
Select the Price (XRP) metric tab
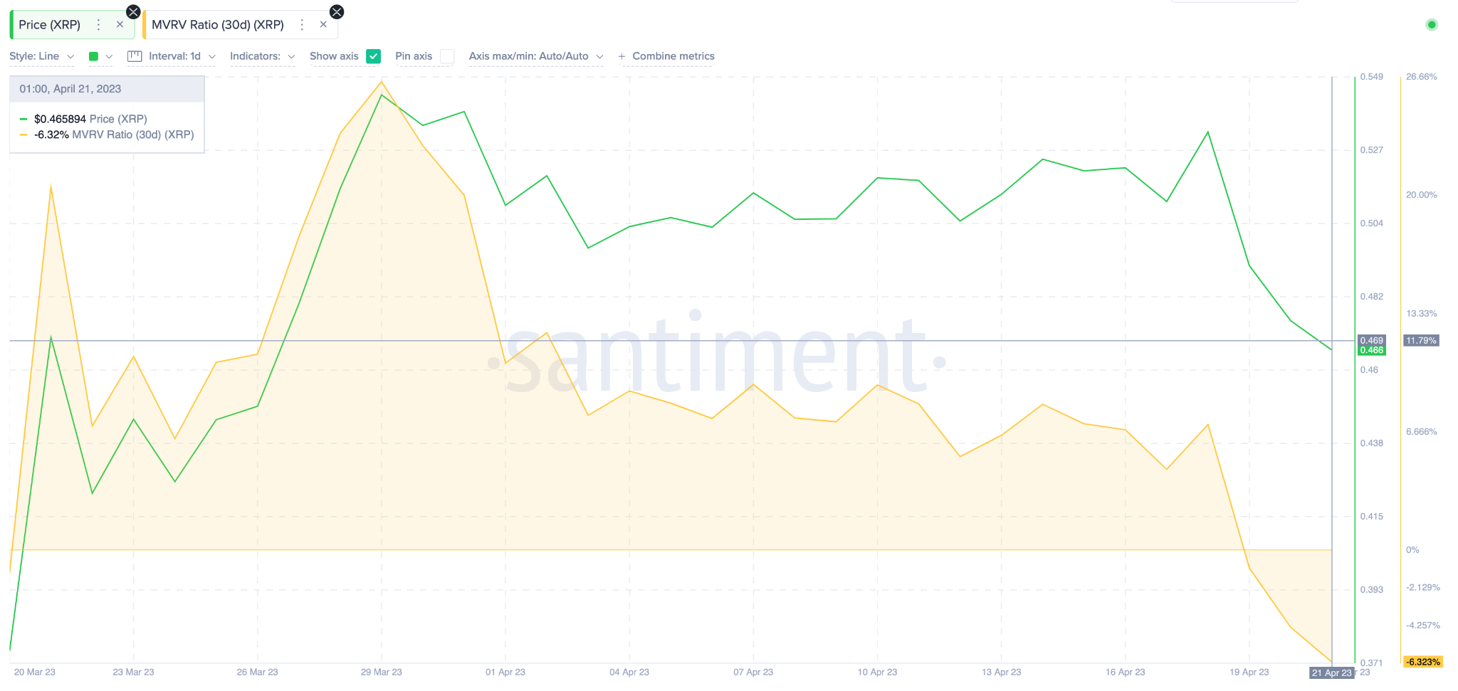click(x=50, y=25)
